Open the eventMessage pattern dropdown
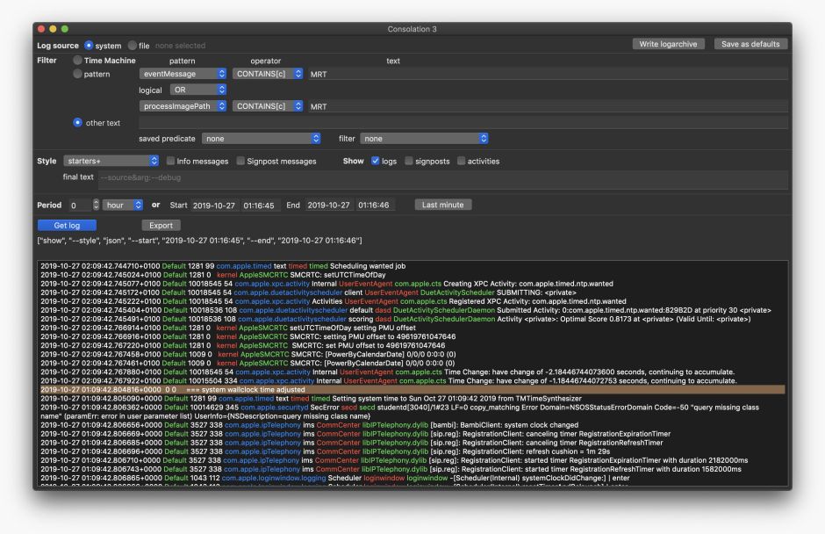Screen dimensions: 825x534 183,75
